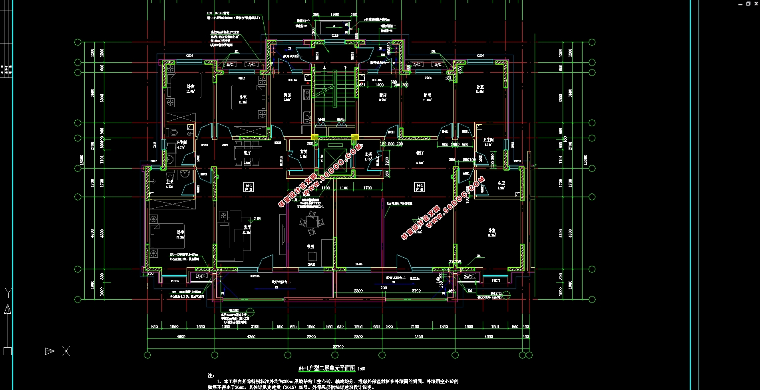Screen dimensions: 760x390
Task: Click the UCS X axis label
Action: [x=66, y=351]
